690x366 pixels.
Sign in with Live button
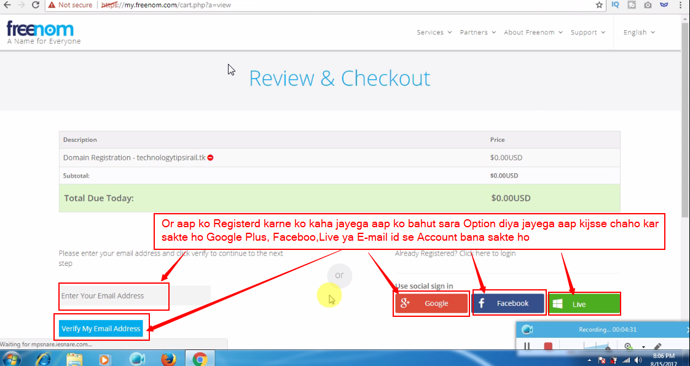click(x=584, y=304)
